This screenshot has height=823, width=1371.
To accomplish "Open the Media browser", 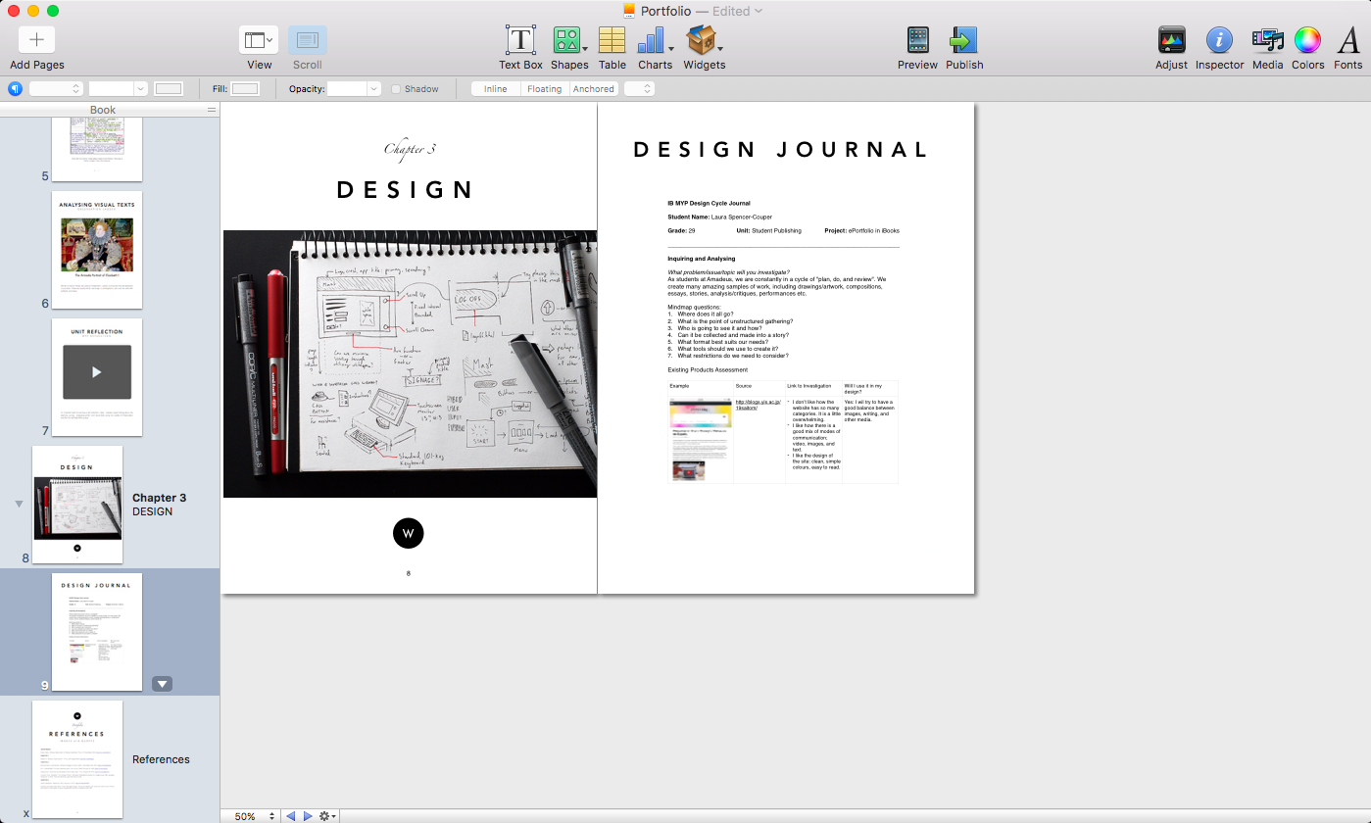I will [1267, 40].
